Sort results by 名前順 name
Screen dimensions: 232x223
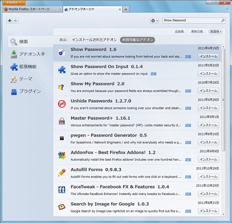[x=179, y=31]
